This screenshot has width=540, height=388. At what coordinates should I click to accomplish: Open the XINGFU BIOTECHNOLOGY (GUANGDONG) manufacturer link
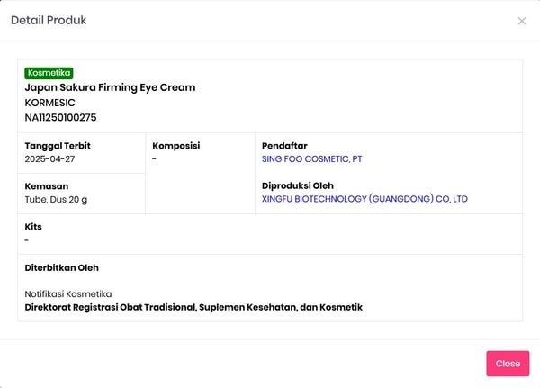pyautogui.click(x=364, y=199)
